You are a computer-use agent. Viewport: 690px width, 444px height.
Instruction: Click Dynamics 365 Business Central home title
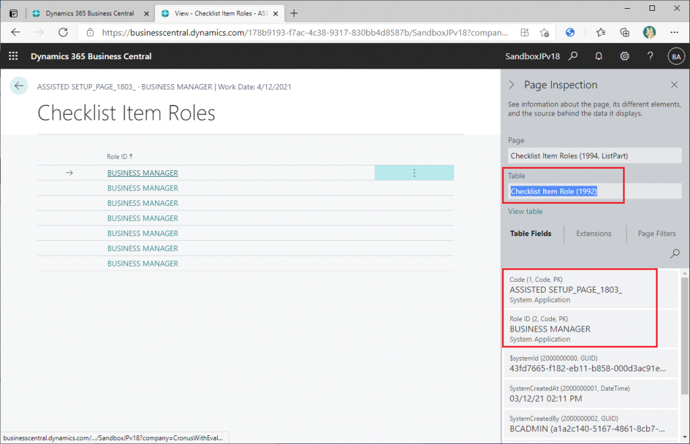(91, 57)
